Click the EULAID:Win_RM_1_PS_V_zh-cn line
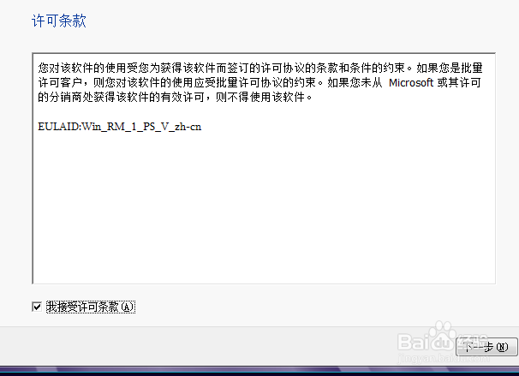Image resolution: width=519 pixels, height=376 pixels. click(120, 127)
